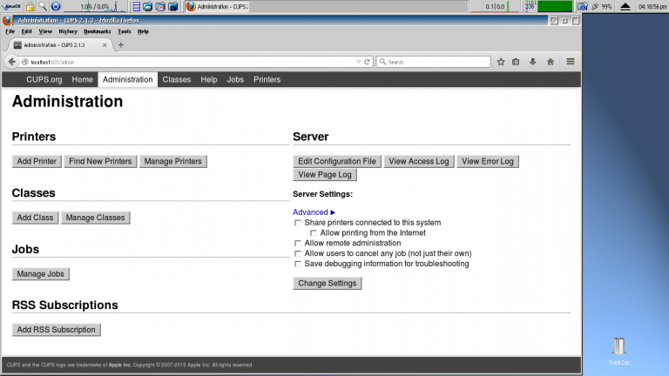
Task: Expand the Advanced server settings
Action: (314, 212)
